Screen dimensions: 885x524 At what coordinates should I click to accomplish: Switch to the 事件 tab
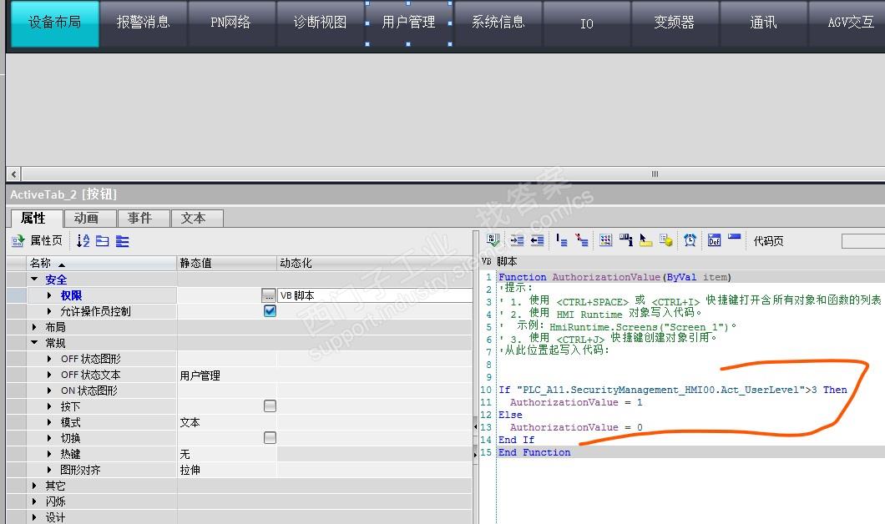[143, 219]
